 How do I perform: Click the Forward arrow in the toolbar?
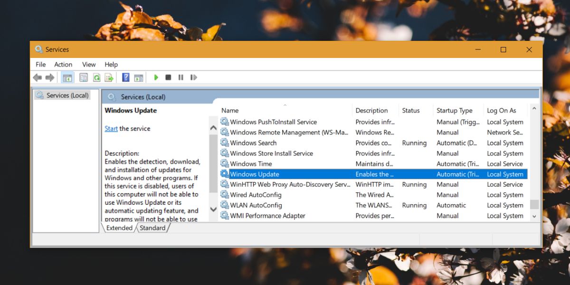pos(49,77)
